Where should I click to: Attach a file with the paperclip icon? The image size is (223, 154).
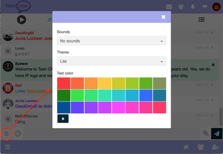pos(206,133)
